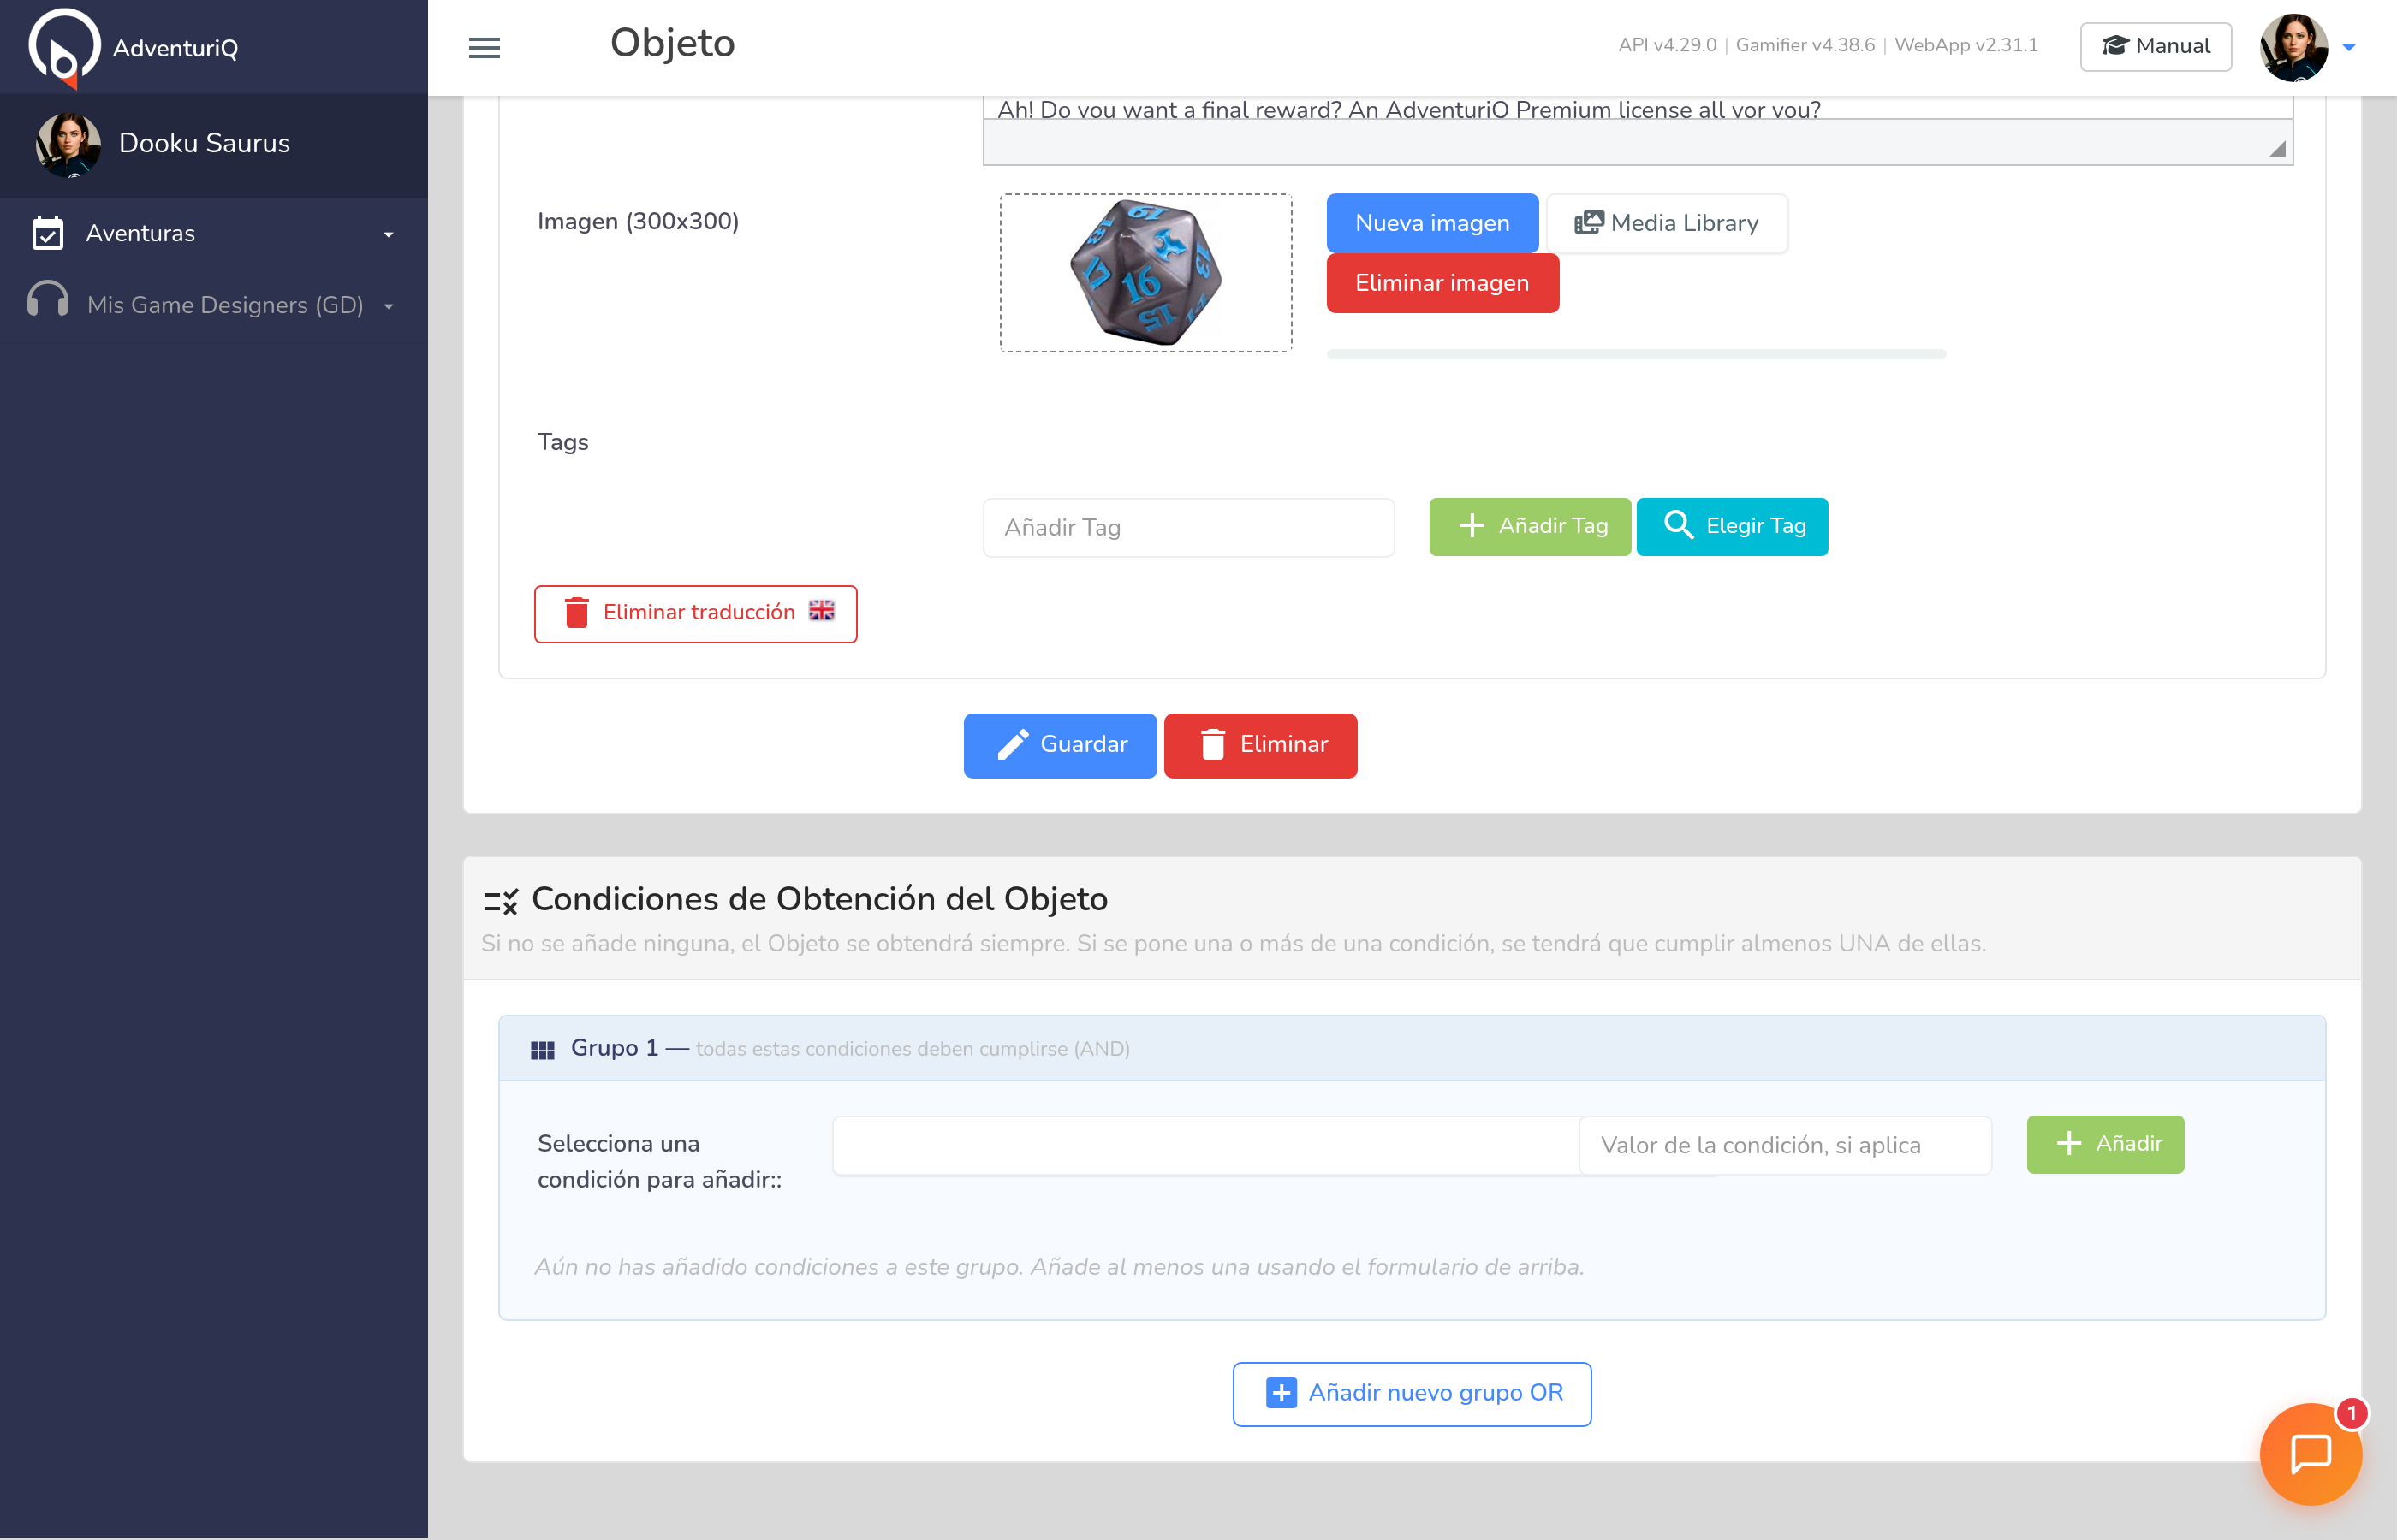Click the user avatar in header
The image size is (2397, 1540).
pos(2294,47)
